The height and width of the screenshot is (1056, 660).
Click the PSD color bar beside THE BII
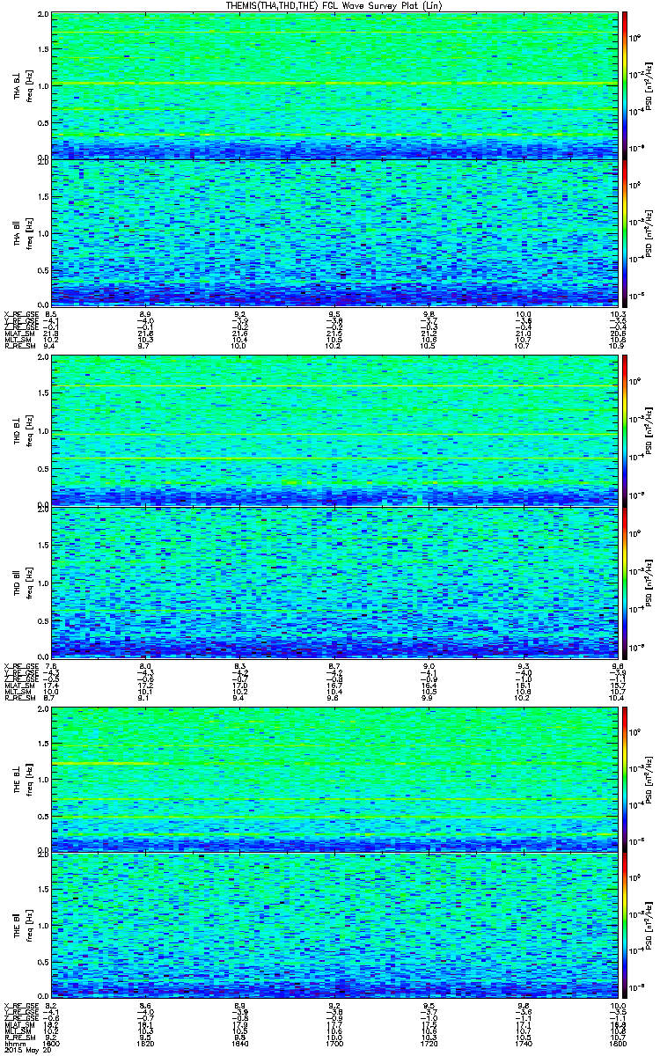(x=625, y=925)
